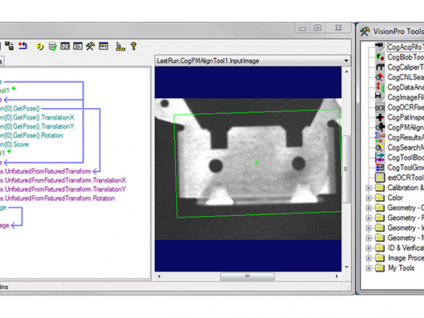This screenshot has width=424, height=318.
Task: Click the CogBlobTool text label
Action: pos(406,57)
